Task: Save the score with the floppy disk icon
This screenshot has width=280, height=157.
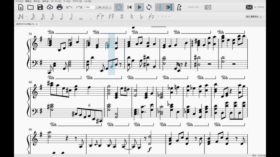Action: click(x=40, y=7)
